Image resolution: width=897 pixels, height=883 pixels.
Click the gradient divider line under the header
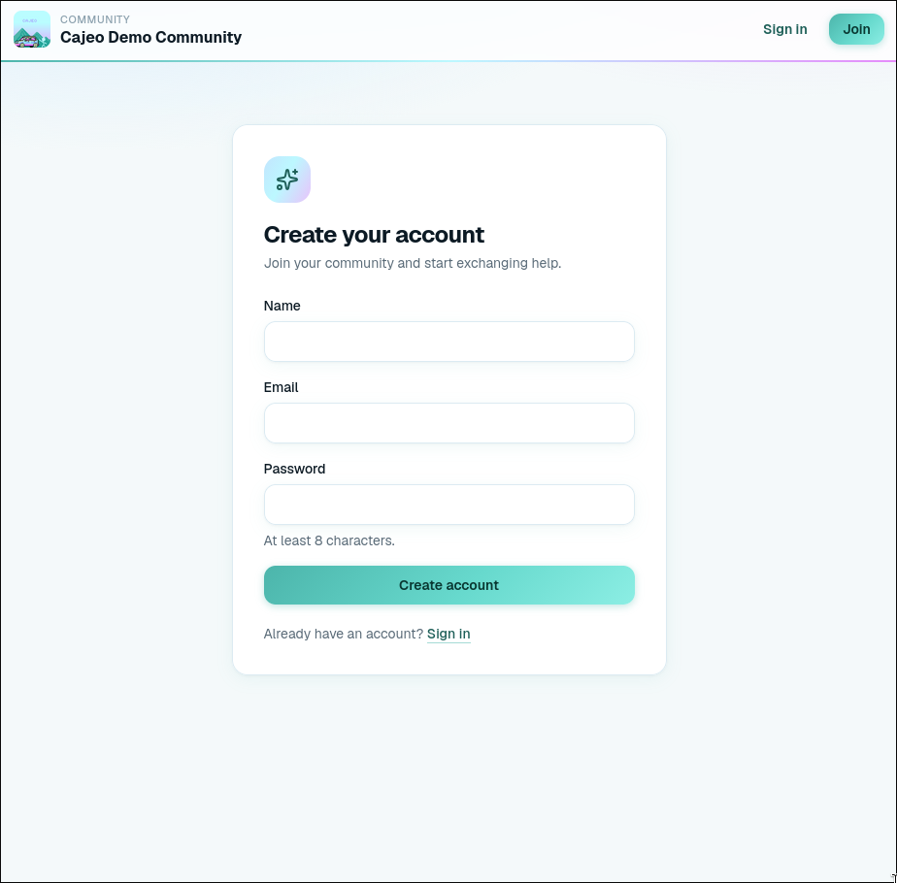(x=448, y=60)
